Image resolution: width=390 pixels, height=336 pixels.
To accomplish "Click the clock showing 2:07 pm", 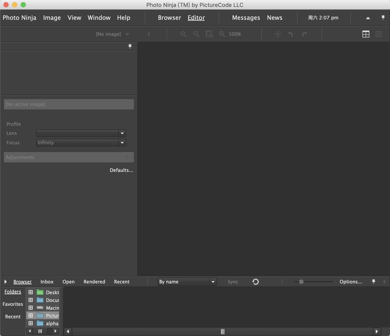I will pyautogui.click(x=323, y=18).
